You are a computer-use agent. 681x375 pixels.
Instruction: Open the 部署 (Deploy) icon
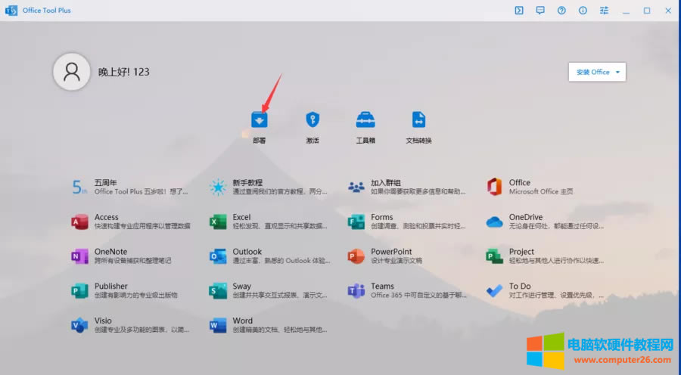click(x=260, y=120)
